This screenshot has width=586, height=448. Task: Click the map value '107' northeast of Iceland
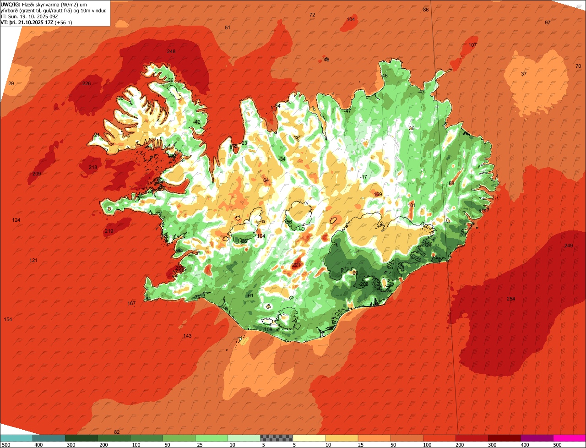point(472,45)
